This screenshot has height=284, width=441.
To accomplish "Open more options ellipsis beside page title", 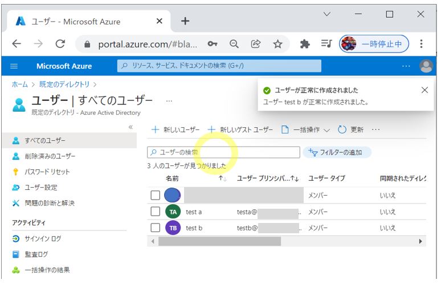I will [x=169, y=101].
